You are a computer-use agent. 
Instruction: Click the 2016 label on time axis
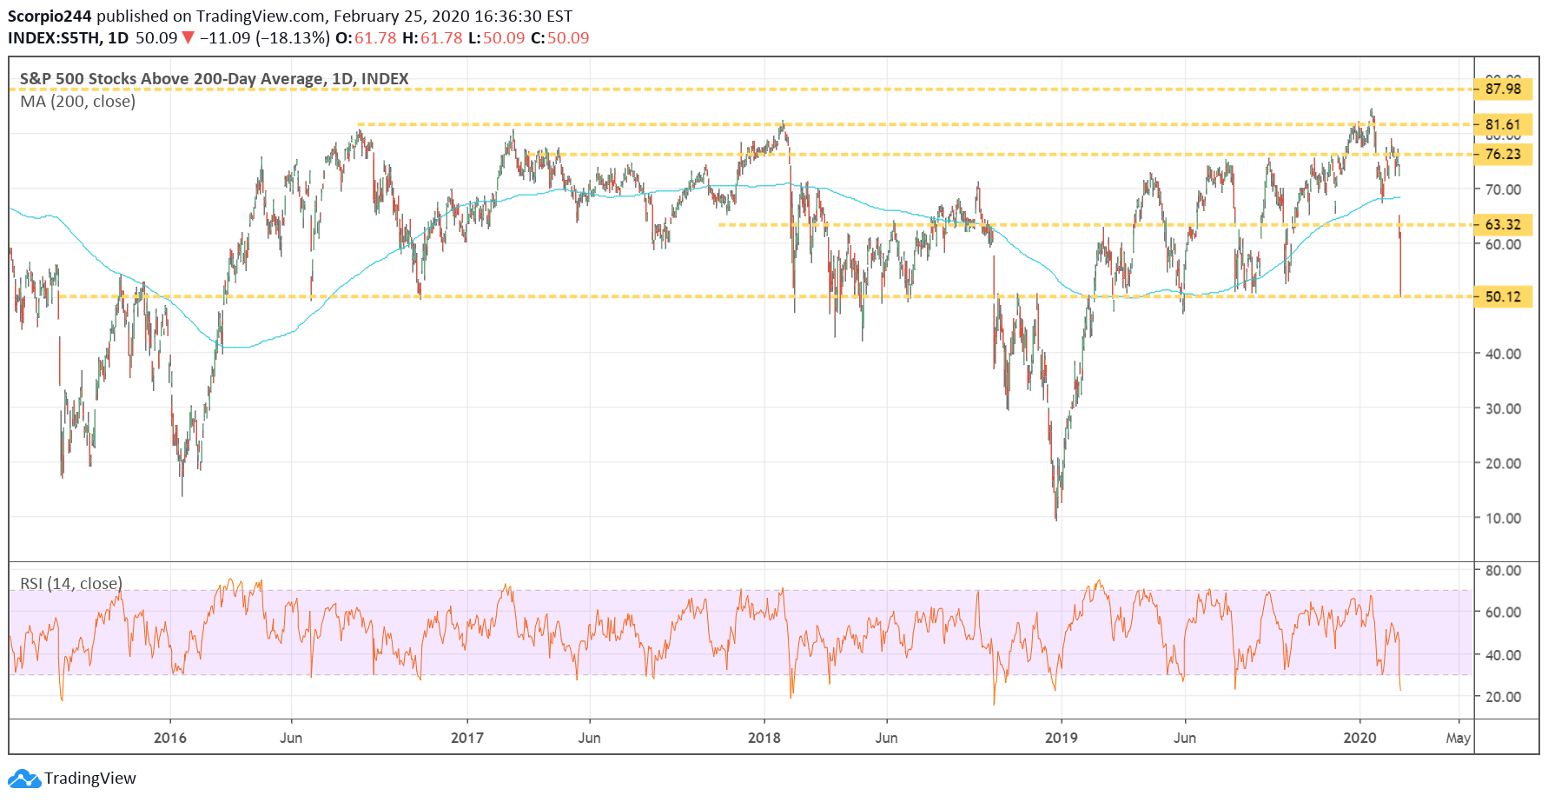tap(170, 738)
